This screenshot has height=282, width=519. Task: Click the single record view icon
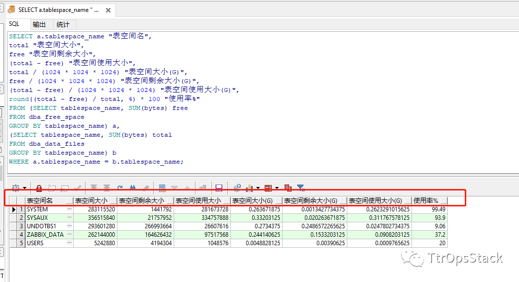[x=162, y=188]
